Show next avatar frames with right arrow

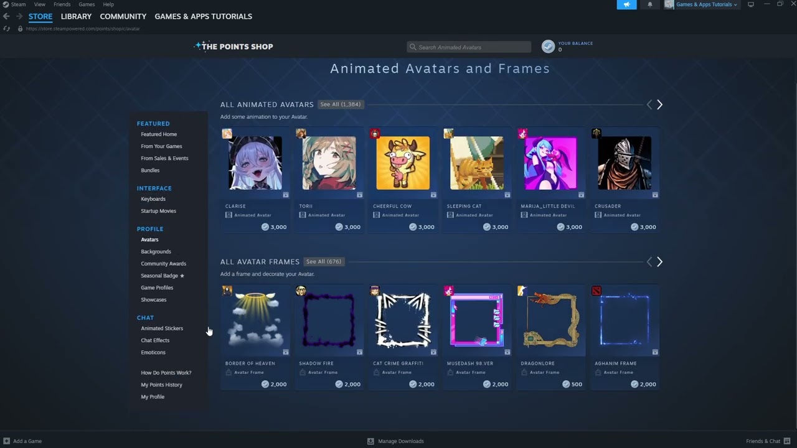point(659,262)
